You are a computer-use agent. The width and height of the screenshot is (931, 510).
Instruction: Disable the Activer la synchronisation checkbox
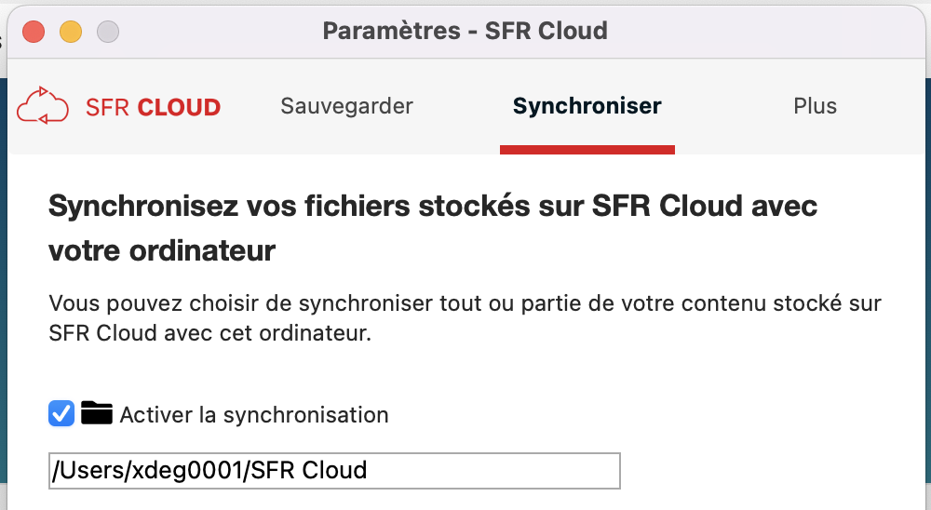(x=61, y=413)
